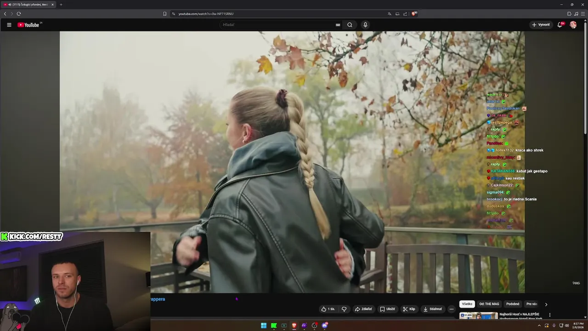Open the translate page icon in address bar

pyautogui.click(x=390, y=14)
